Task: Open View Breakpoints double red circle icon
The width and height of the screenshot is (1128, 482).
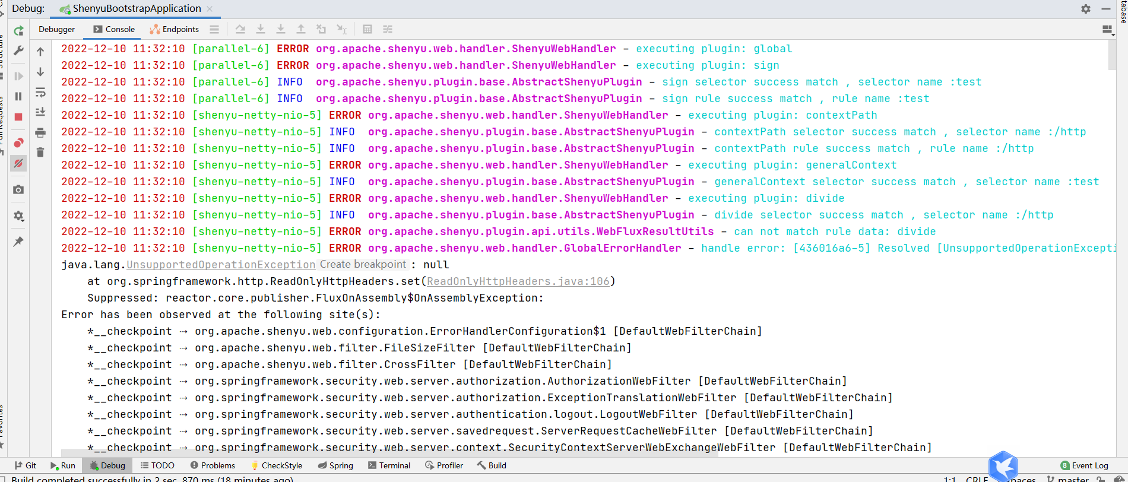Action: point(18,142)
